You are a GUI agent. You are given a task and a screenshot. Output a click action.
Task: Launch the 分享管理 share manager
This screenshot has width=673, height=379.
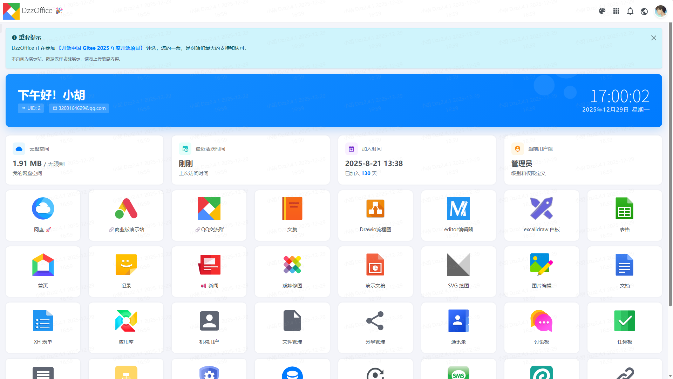coord(375,327)
